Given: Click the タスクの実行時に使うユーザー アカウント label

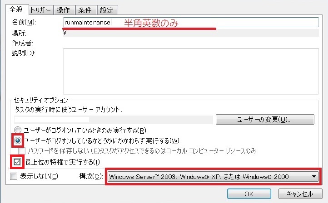Looking at the screenshot, I should click(69, 109).
